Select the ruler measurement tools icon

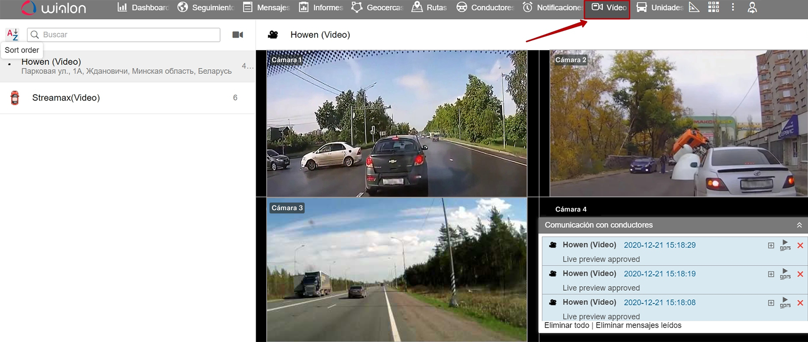pyautogui.click(x=694, y=7)
